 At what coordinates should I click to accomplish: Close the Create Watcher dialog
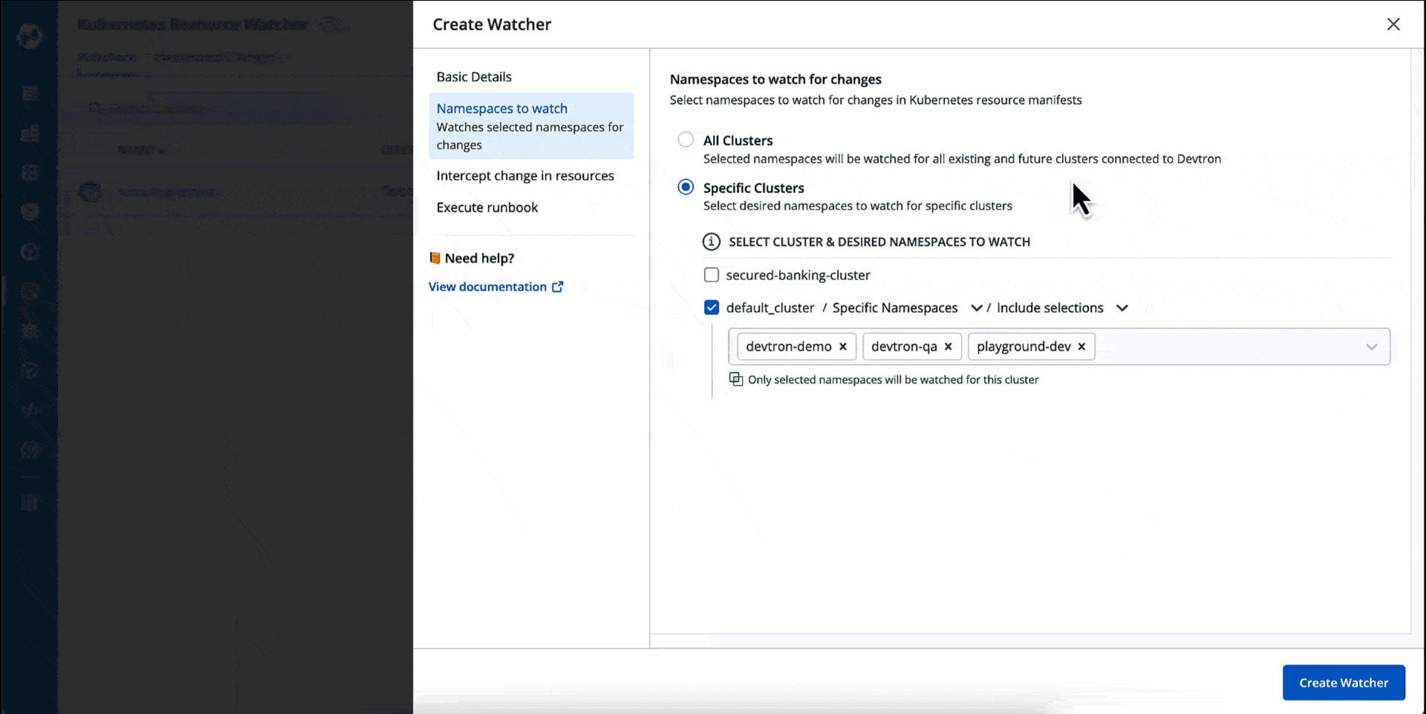(1393, 25)
